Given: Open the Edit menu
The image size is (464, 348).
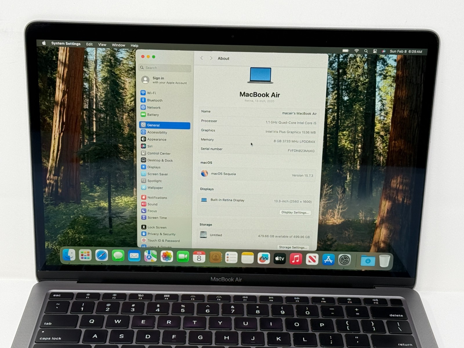Looking at the screenshot, I should click(x=89, y=44).
